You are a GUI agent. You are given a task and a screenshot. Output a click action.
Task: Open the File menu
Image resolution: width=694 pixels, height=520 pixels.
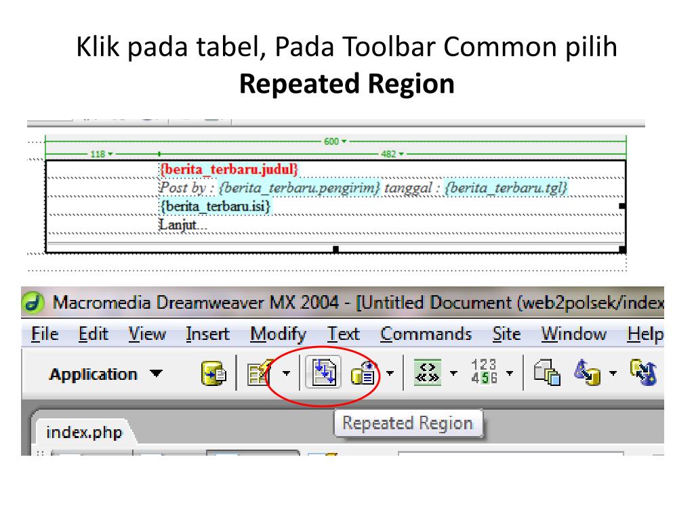45,334
